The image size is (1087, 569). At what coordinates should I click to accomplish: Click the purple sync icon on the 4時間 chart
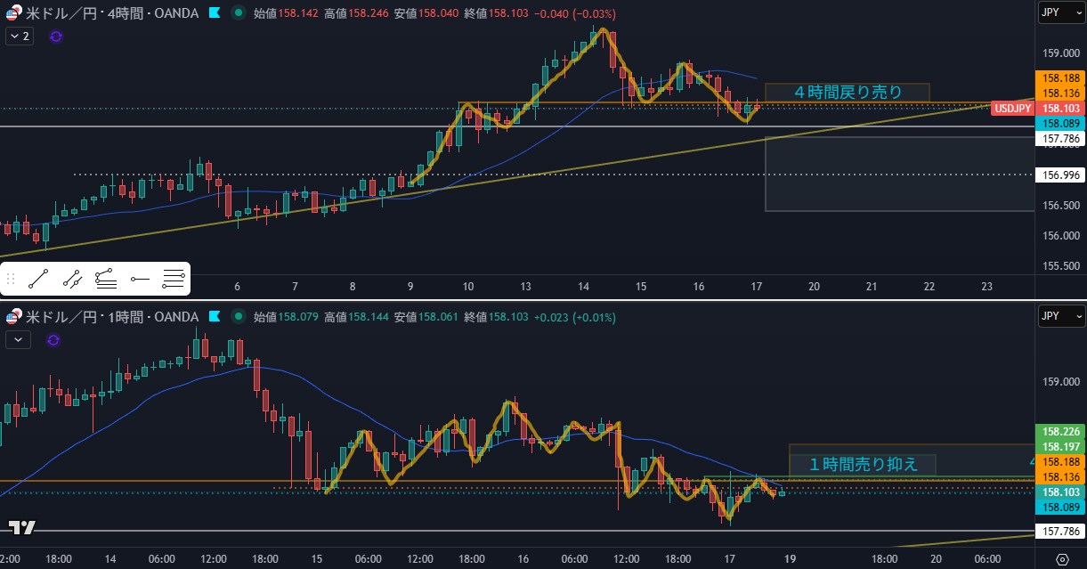pyautogui.click(x=56, y=37)
